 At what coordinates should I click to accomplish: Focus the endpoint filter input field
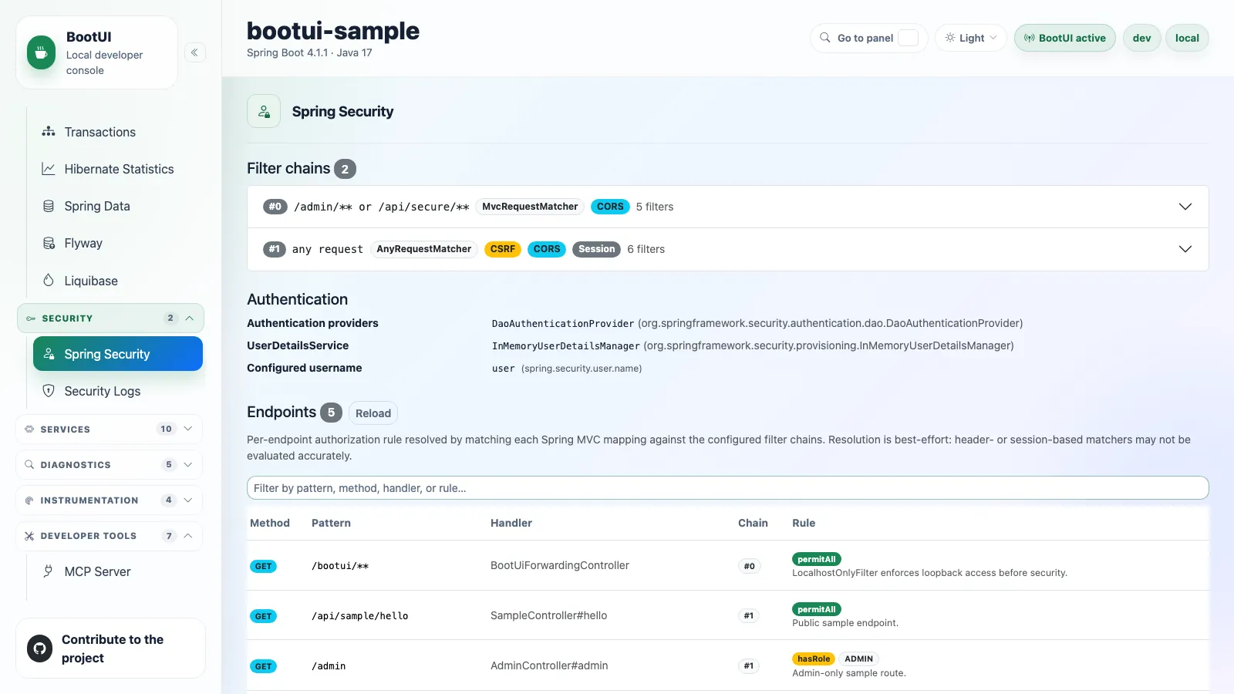tap(727, 488)
